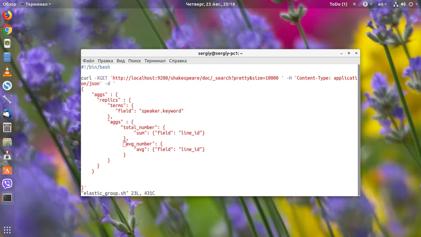Open the Правка menu
The height and width of the screenshot is (237, 421).
click(105, 61)
